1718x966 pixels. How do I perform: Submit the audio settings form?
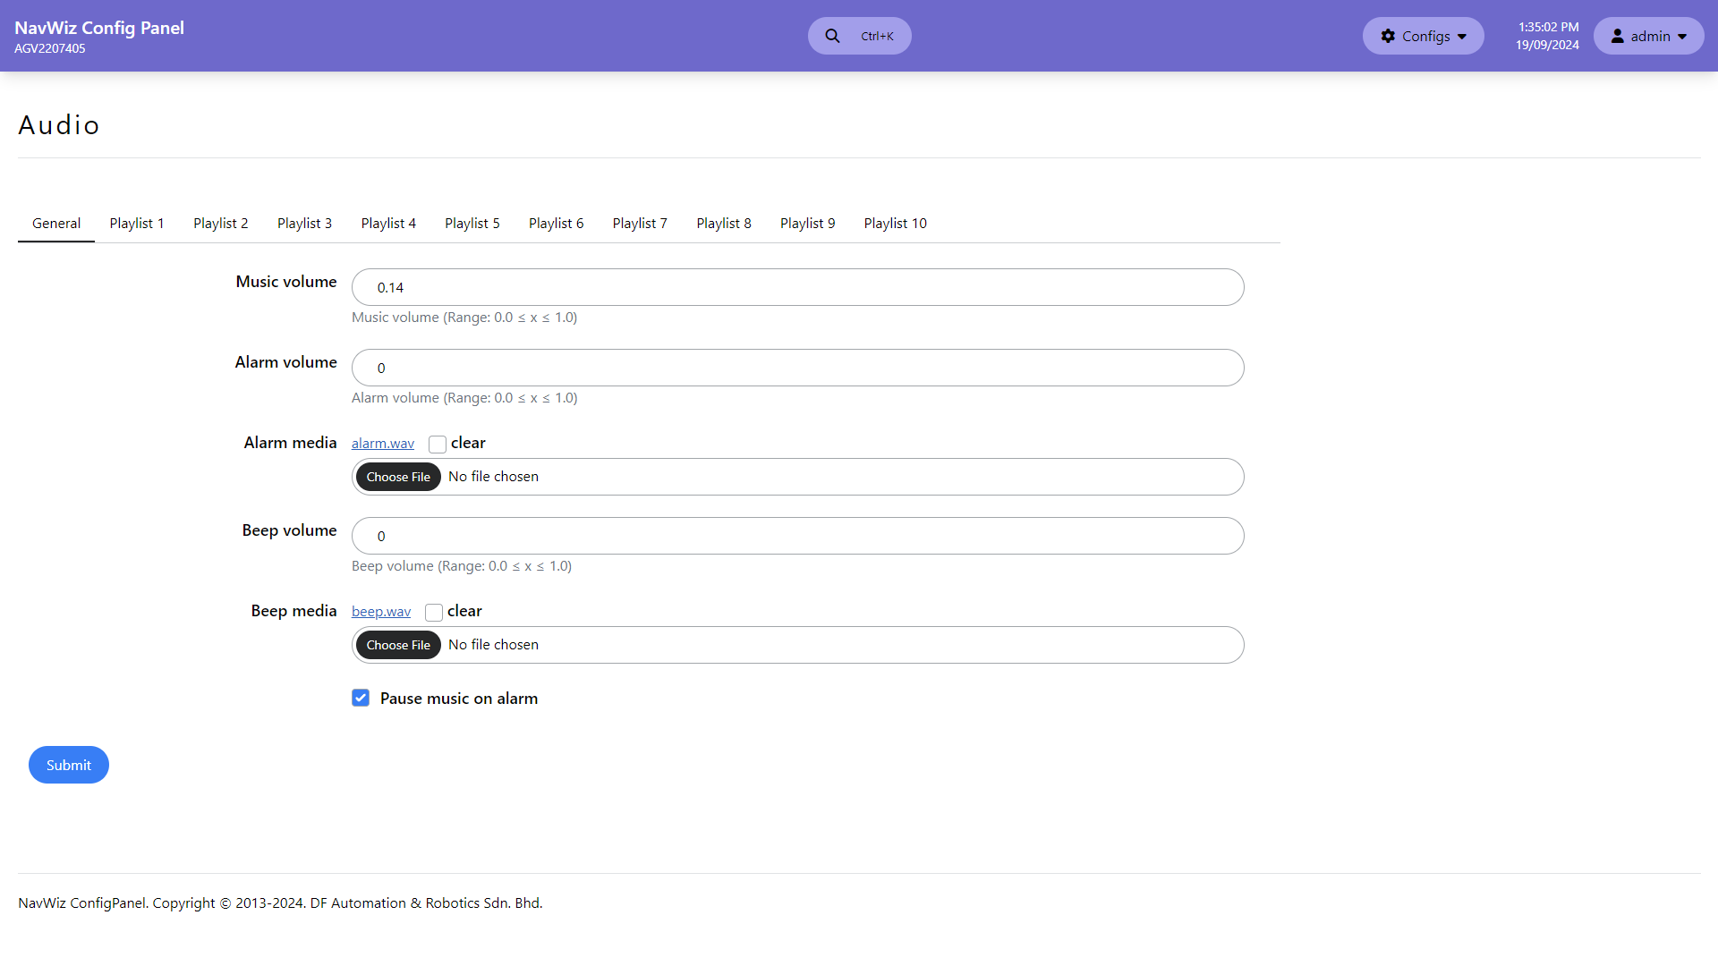(69, 765)
